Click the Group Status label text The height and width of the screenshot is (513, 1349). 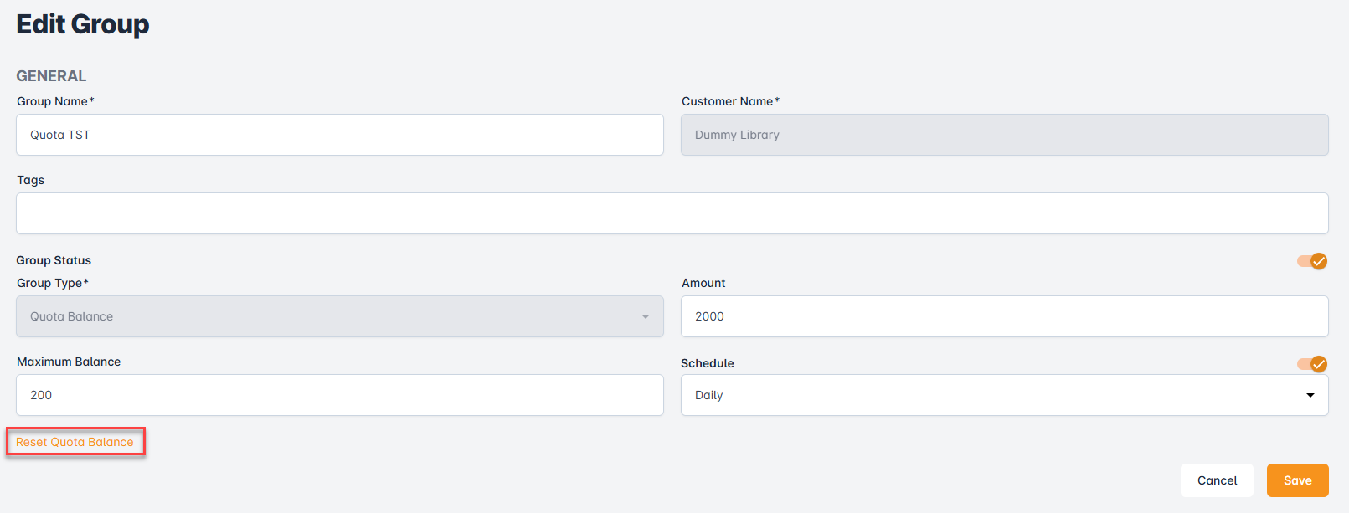(54, 260)
